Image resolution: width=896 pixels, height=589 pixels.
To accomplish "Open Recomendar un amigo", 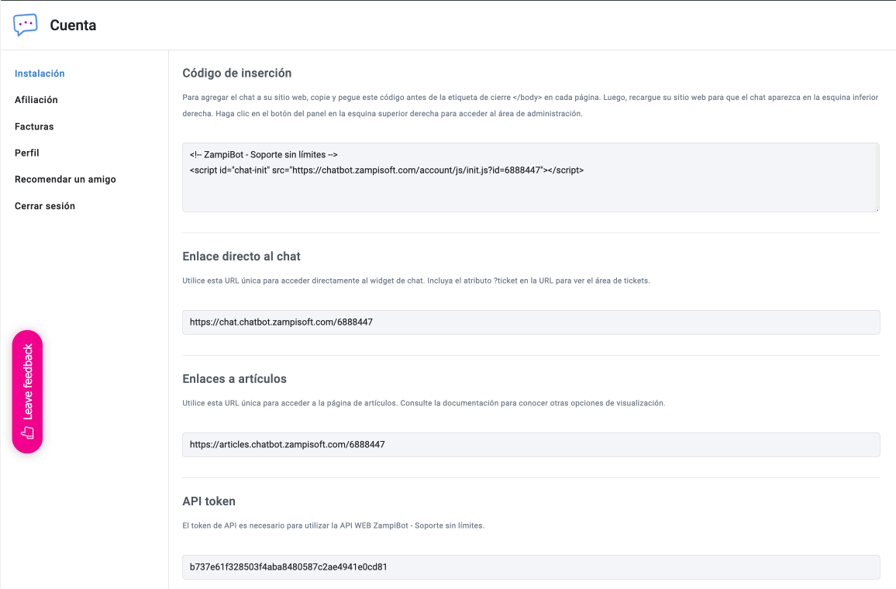I will [x=65, y=179].
